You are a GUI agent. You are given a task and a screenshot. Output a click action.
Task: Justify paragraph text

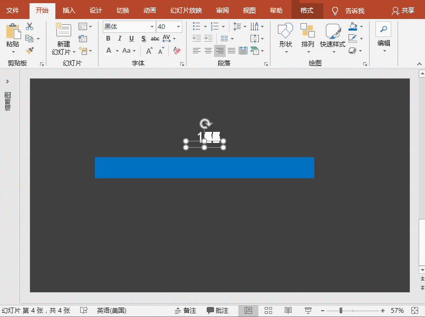(x=231, y=51)
